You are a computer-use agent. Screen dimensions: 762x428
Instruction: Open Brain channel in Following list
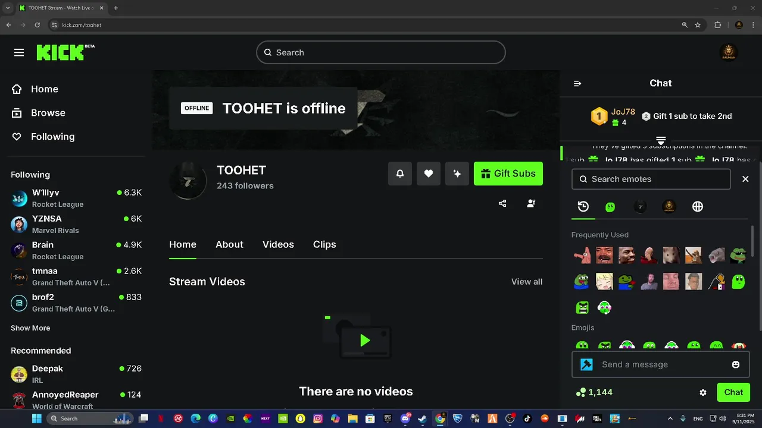coord(76,251)
